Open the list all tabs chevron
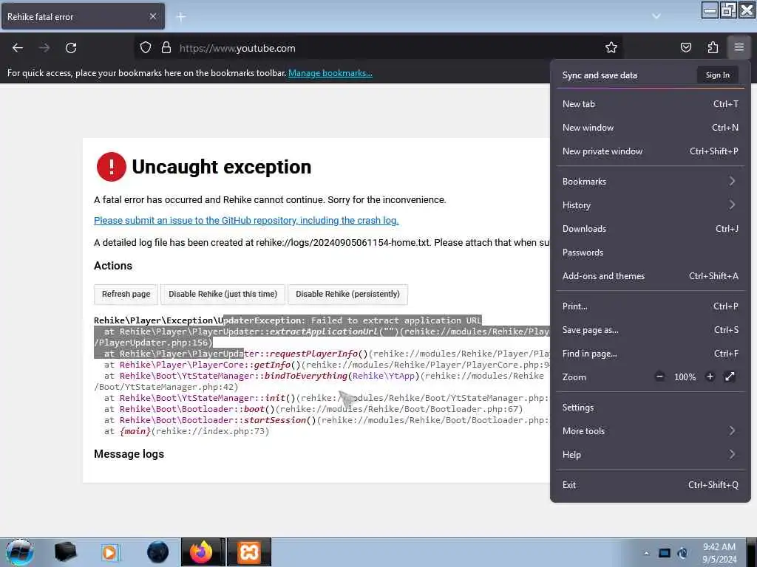 tap(656, 16)
